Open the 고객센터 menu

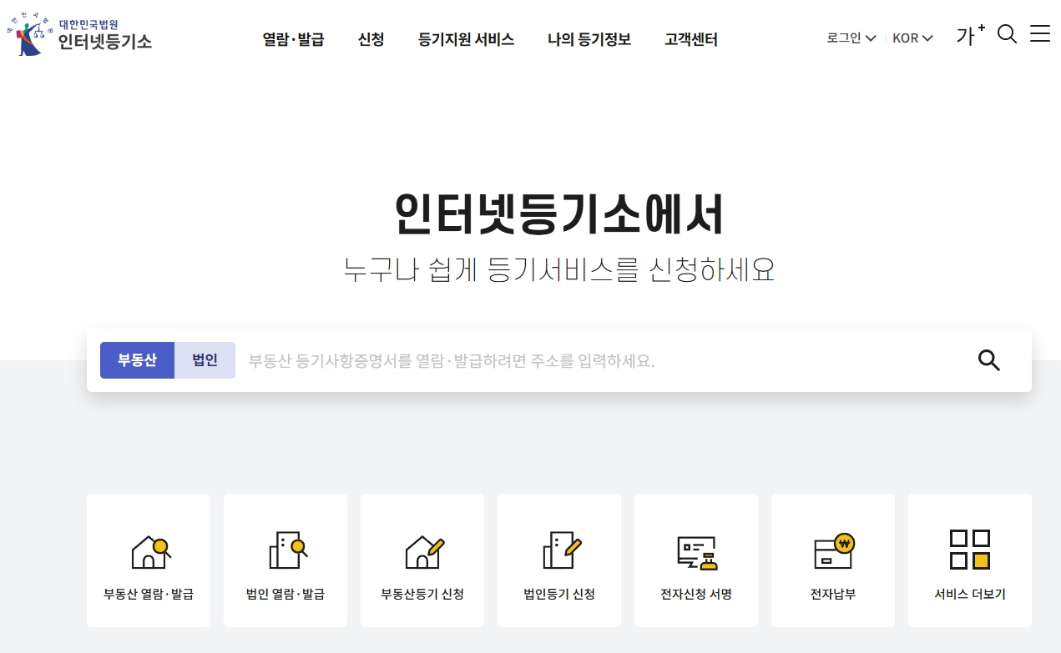pyautogui.click(x=690, y=39)
